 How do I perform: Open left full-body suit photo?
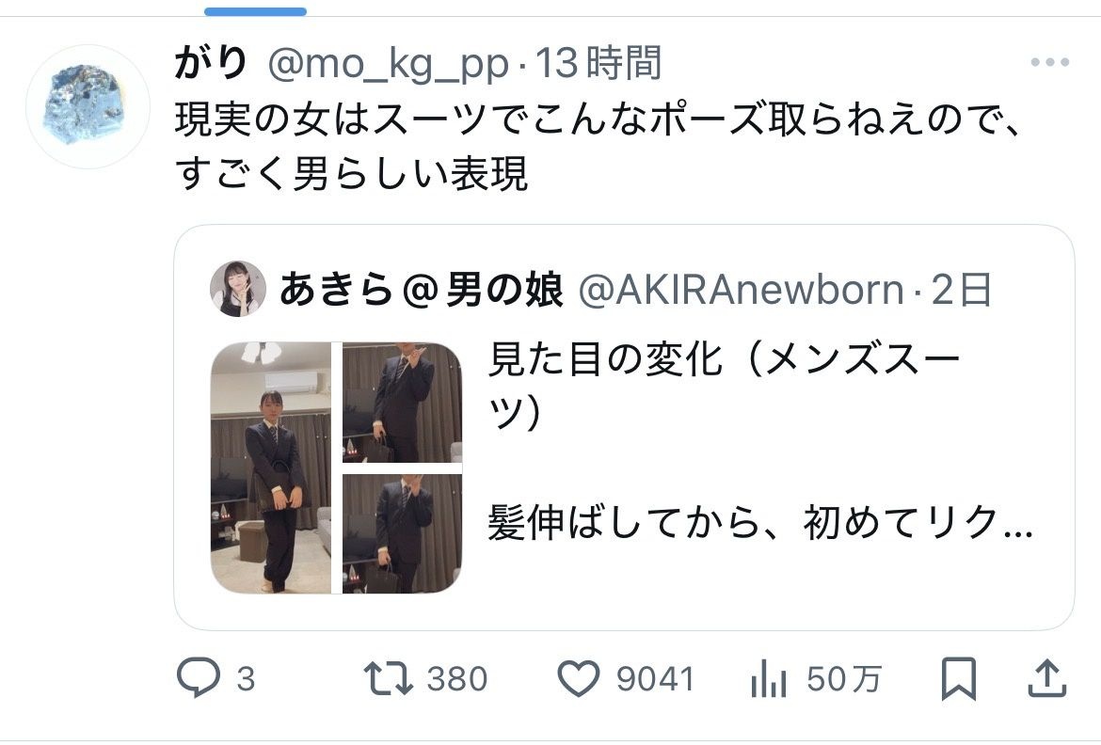point(271,468)
